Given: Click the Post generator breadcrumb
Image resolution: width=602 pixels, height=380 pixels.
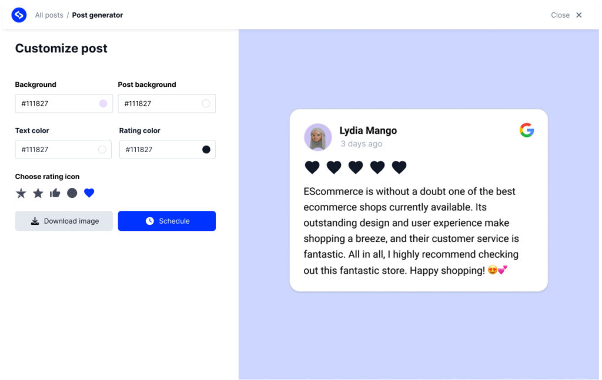Looking at the screenshot, I should point(98,15).
